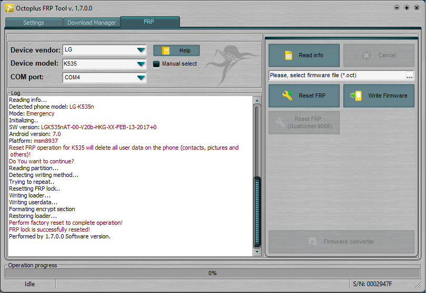Click 'Perform factory reset to complete operation!' line
Screen dimensions: 431x293
(66, 223)
